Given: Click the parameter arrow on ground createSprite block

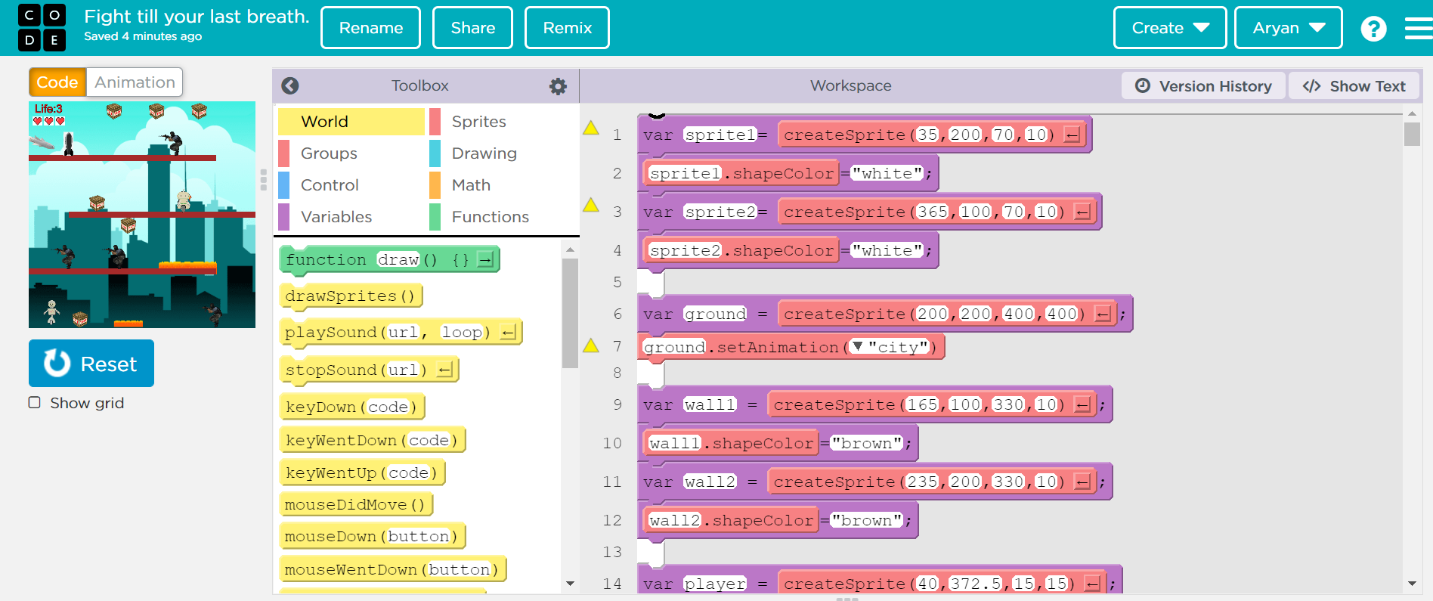Looking at the screenshot, I should [x=1103, y=314].
